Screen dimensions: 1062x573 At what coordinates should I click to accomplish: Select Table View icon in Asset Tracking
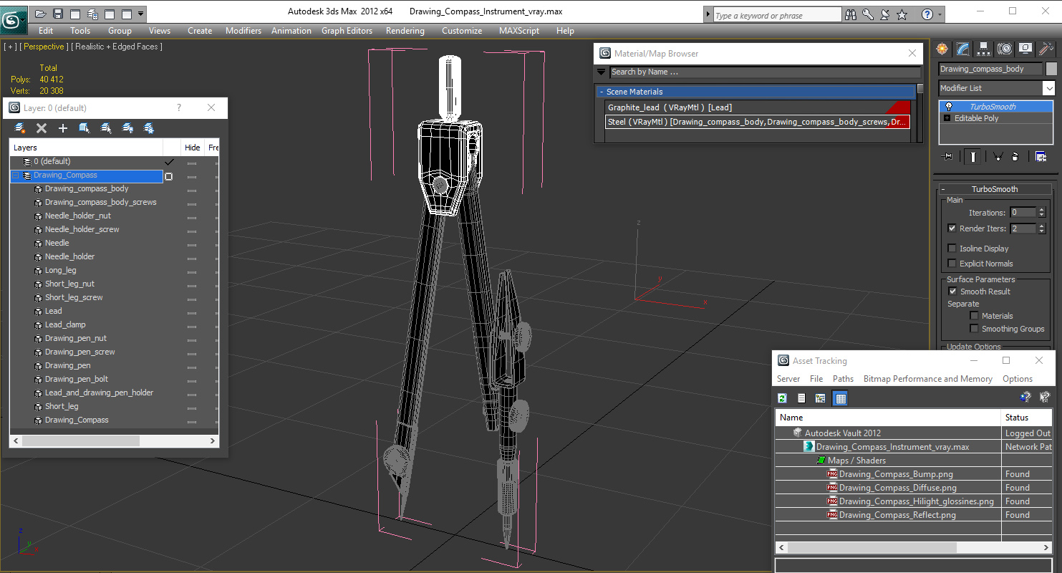[x=841, y=398]
